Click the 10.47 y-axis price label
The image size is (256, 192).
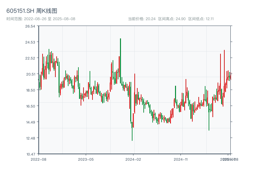(30, 154)
